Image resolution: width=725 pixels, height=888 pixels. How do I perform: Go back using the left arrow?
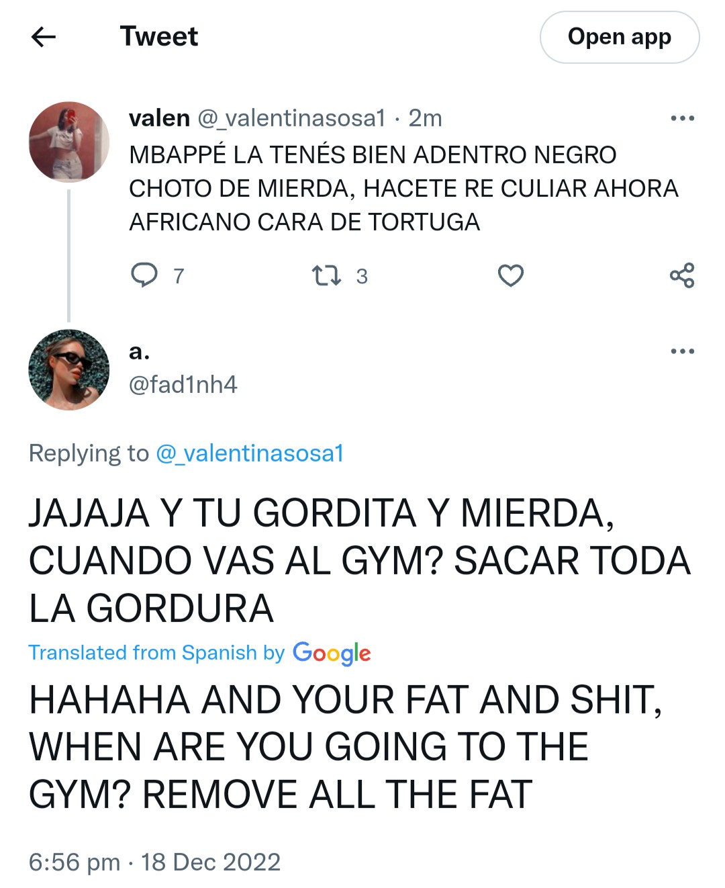(x=44, y=37)
